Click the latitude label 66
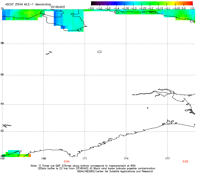This screenshot has height=173, width=197. pos(2,74)
